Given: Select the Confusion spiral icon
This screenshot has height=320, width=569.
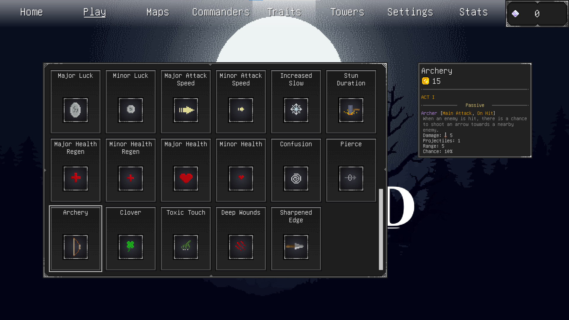Looking at the screenshot, I should tap(296, 178).
